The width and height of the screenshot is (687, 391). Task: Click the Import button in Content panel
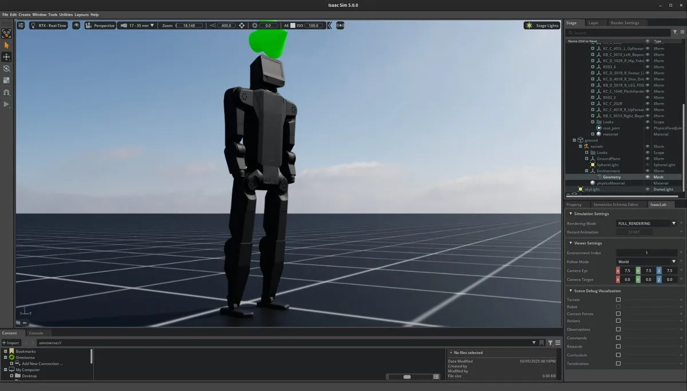tap(10, 342)
